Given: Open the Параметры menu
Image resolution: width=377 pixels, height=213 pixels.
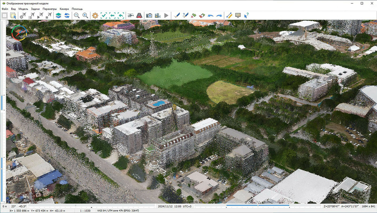Looking at the screenshot, I should tap(49, 9).
